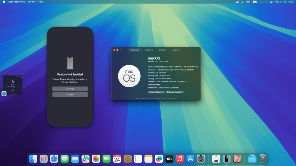This screenshot has height=166, width=296.
Task: Open the Messages app in dock
Action: 65,159
